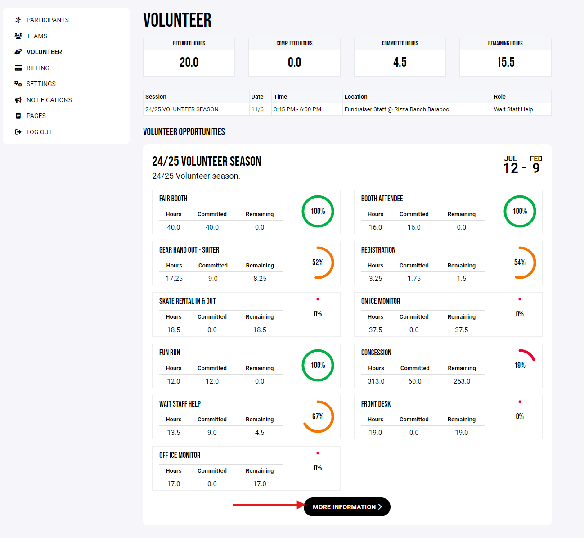Screen dimensions: 584x538
Task: Click the Concession 19% progress ring
Action: [520, 365]
